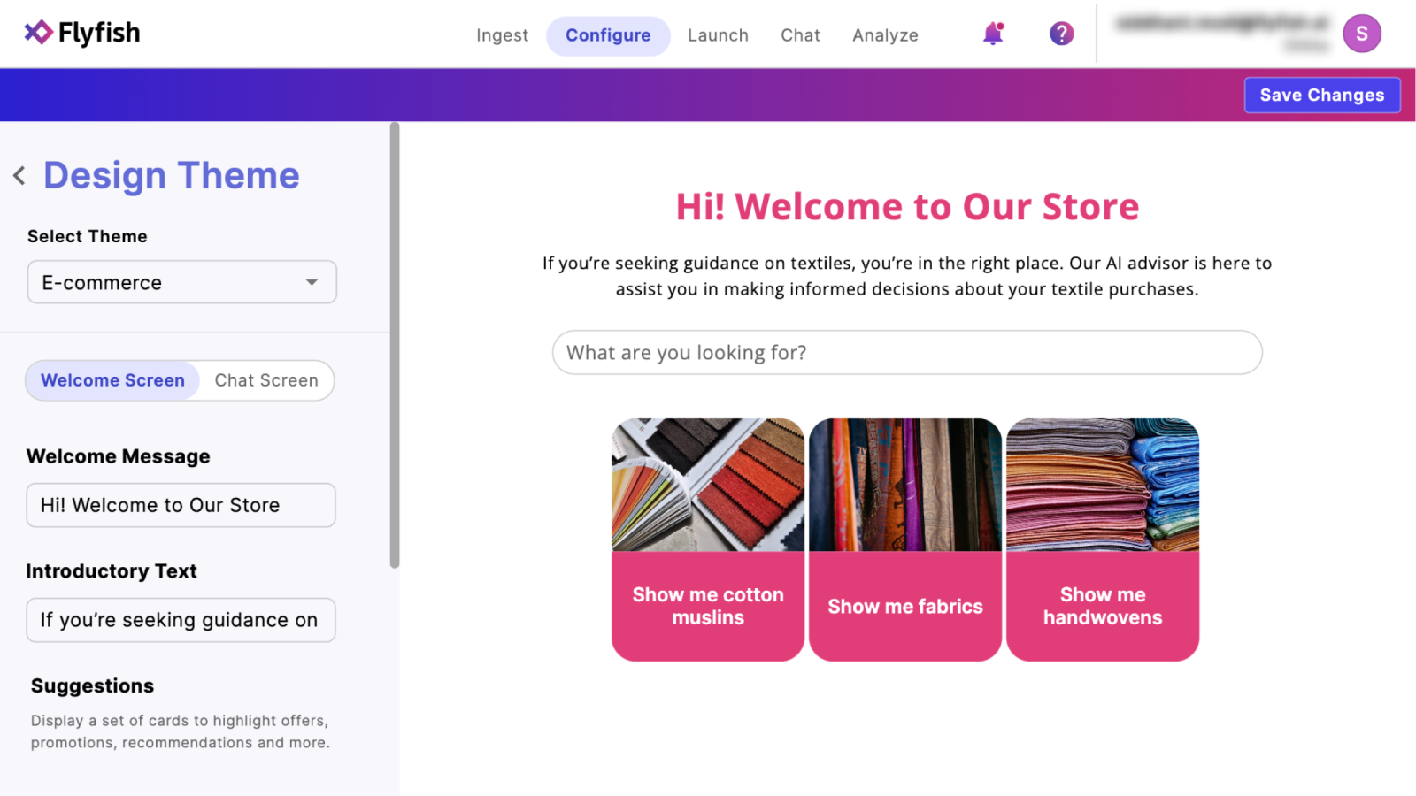Toggle to the Configure section

click(x=608, y=35)
